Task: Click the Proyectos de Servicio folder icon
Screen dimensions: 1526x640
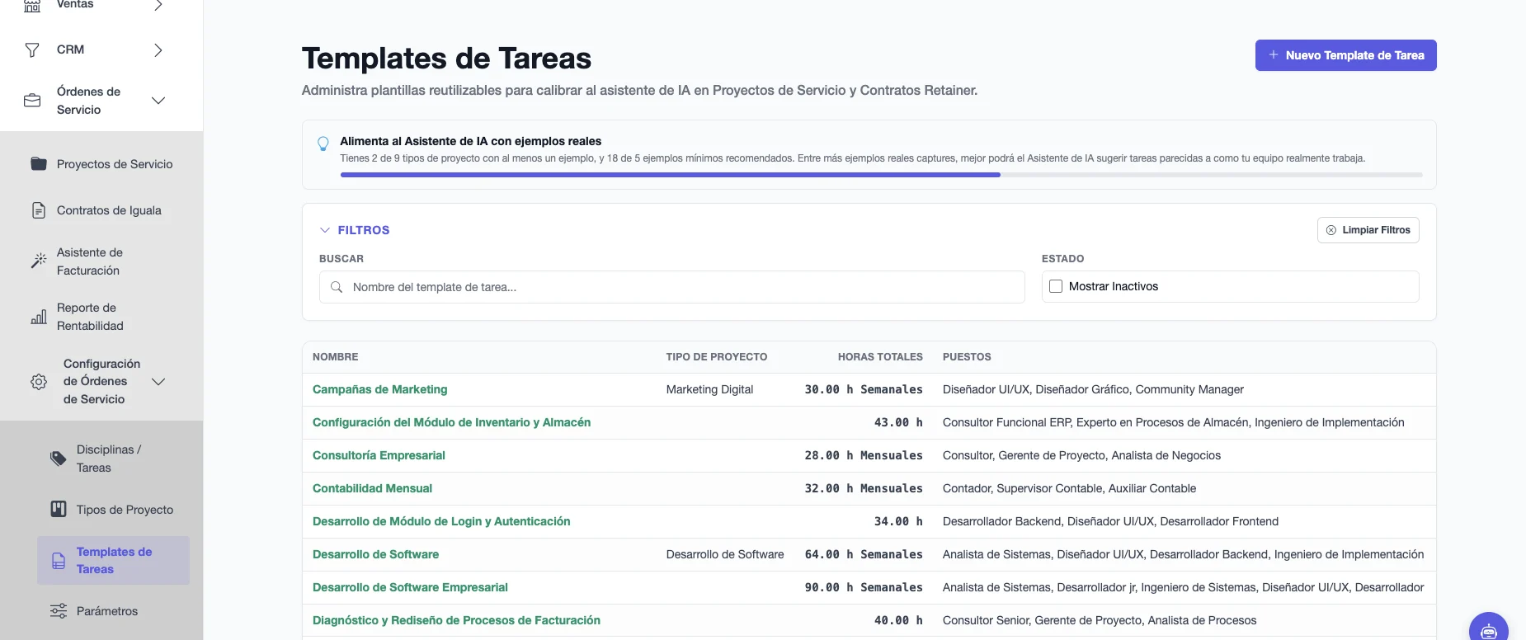Action: pos(39,163)
